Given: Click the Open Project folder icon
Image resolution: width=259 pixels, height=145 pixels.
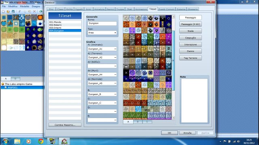Looking at the screenshot, I should [8, 11].
